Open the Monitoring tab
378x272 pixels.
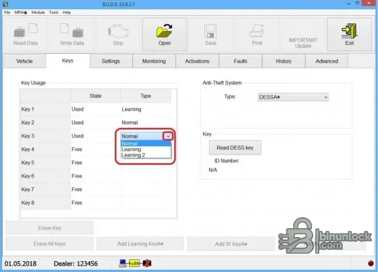coord(154,61)
